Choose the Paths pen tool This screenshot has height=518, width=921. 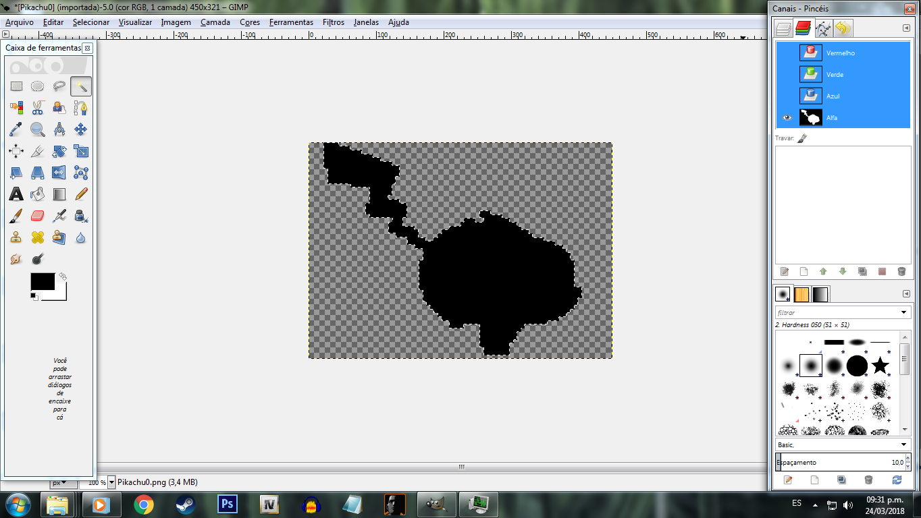coord(81,108)
